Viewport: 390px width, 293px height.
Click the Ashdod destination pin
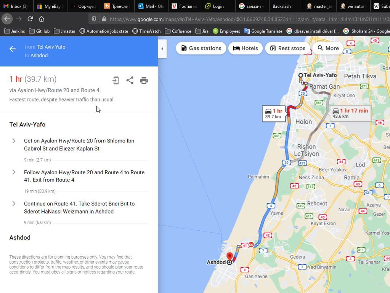click(230, 256)
